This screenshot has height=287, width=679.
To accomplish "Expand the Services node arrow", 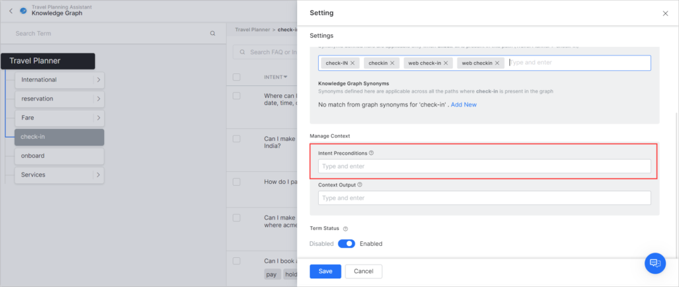I will pos(97,175).
